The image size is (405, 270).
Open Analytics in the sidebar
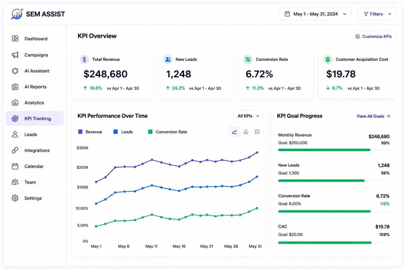(35, 103)
